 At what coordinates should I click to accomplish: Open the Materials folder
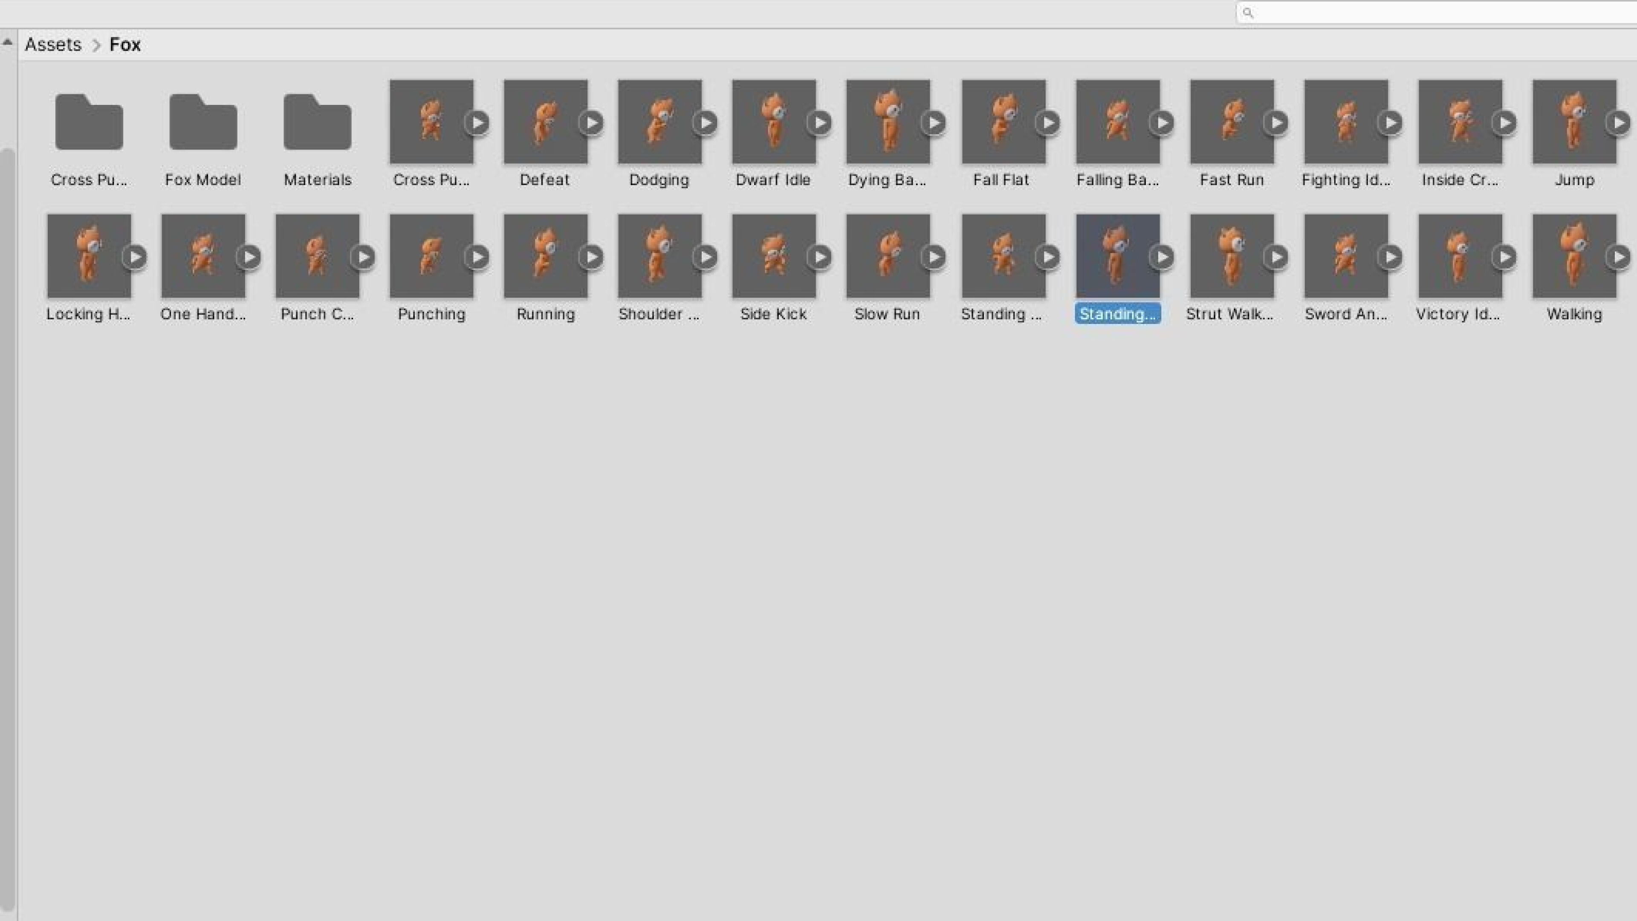point(317,122)
